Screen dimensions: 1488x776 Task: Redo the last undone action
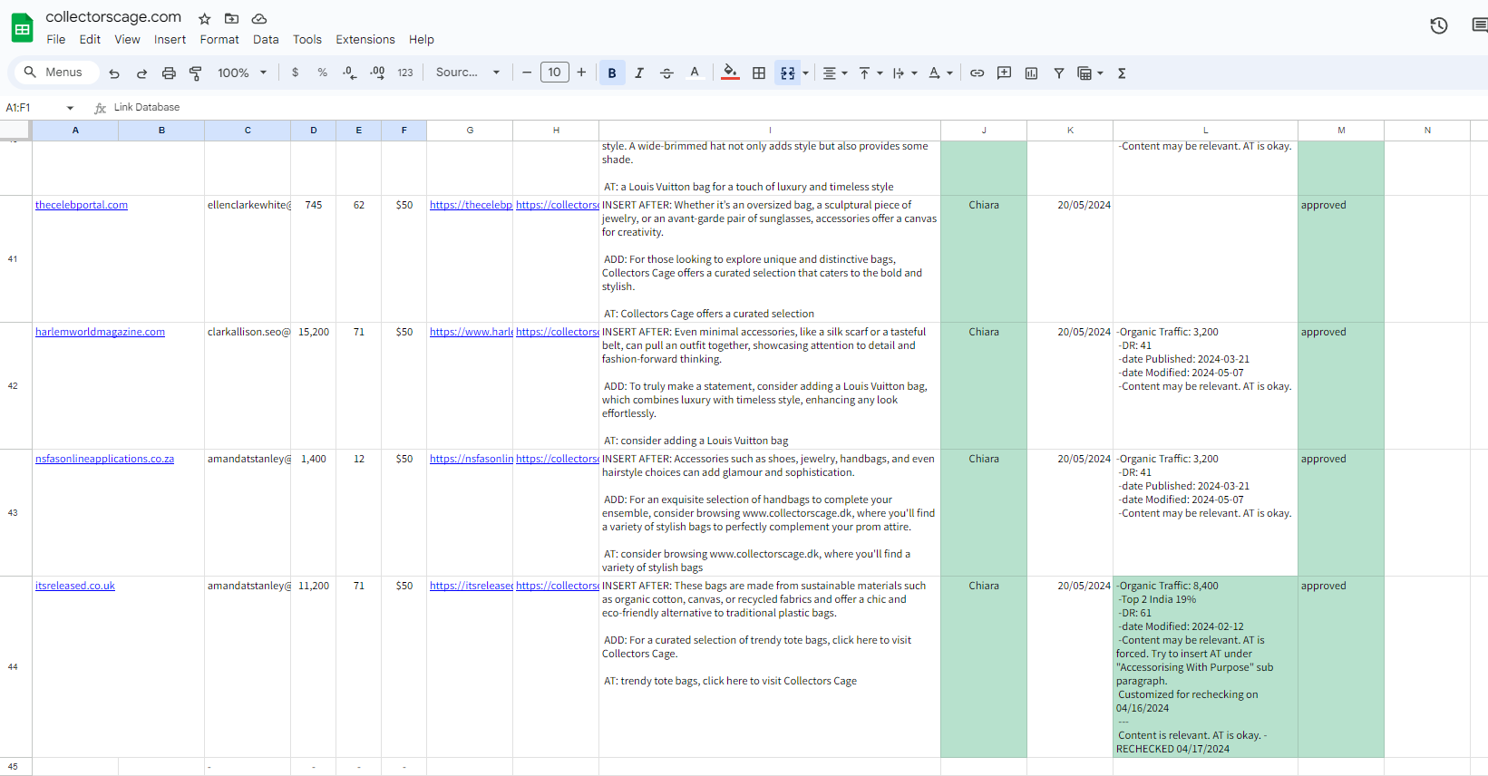(x=141, y=73)
